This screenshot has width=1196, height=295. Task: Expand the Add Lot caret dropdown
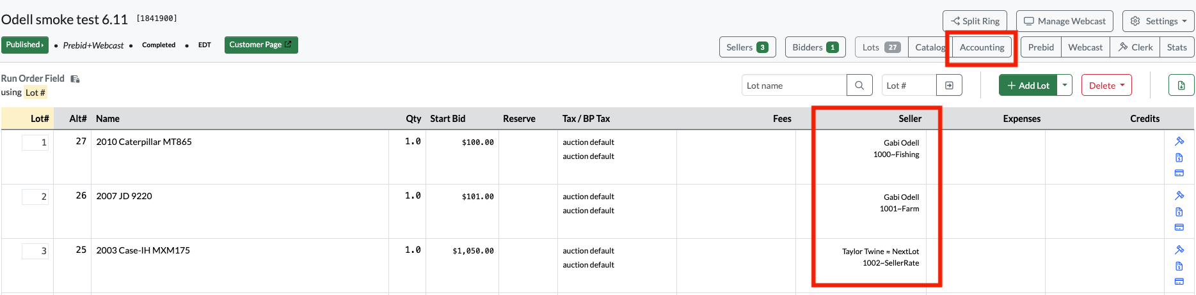click(1064, 86)
